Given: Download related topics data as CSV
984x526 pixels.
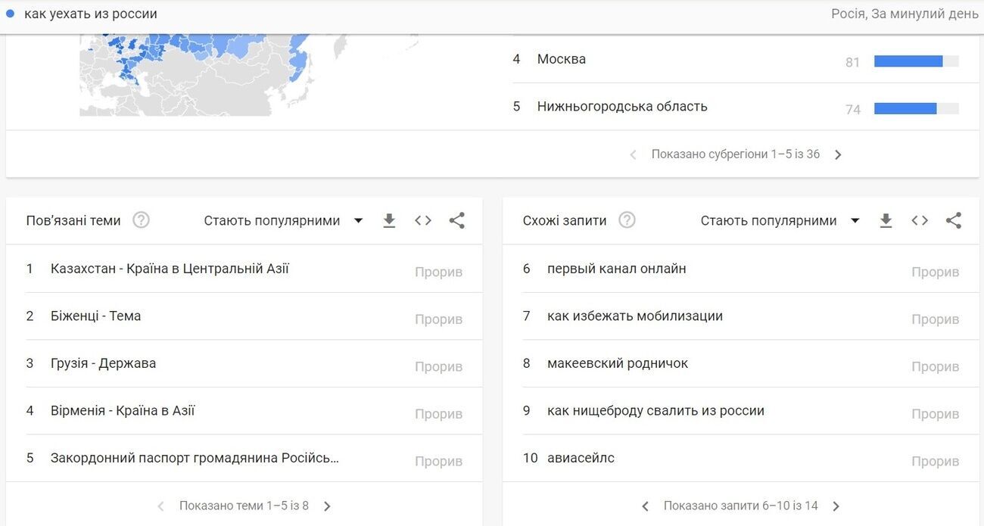Looking at the screenshot, I should 389,221.
